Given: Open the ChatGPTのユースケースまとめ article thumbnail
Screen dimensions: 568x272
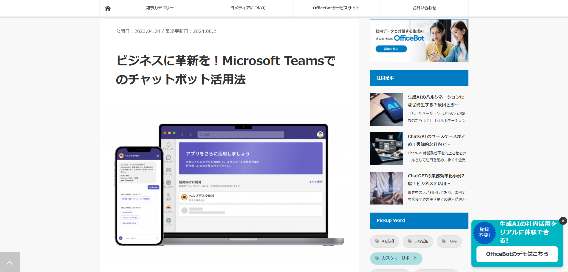Looking at the screenshot, I should point(386,149).
